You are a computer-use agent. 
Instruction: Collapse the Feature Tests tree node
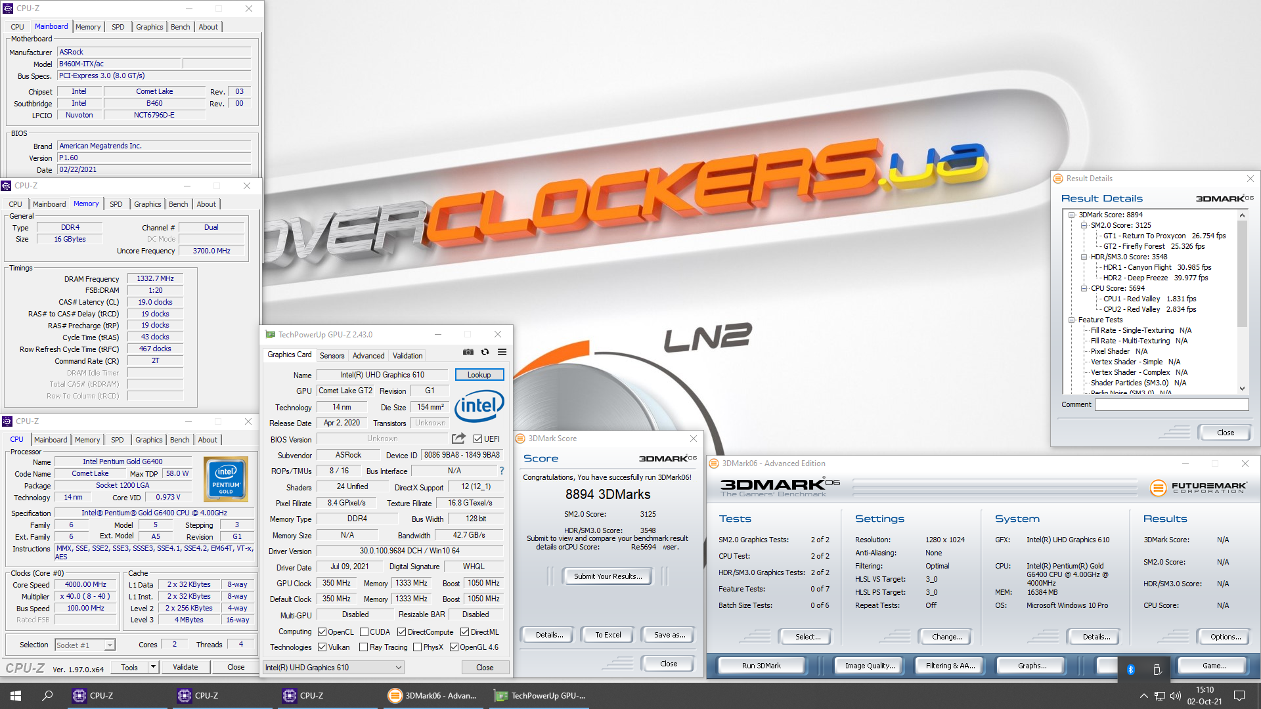point(1071,320)
